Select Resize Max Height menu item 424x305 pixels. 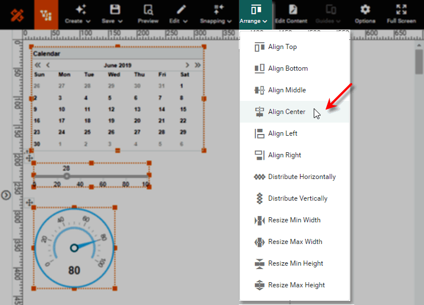[296, 285]
